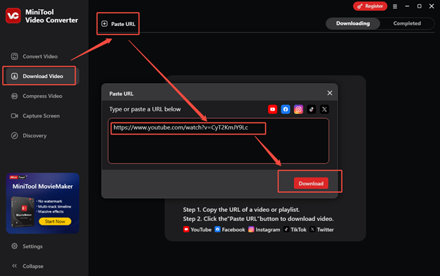Collapse the sidebar with the double-chevron
Viewport: 440px width, 276px height.
14,265
